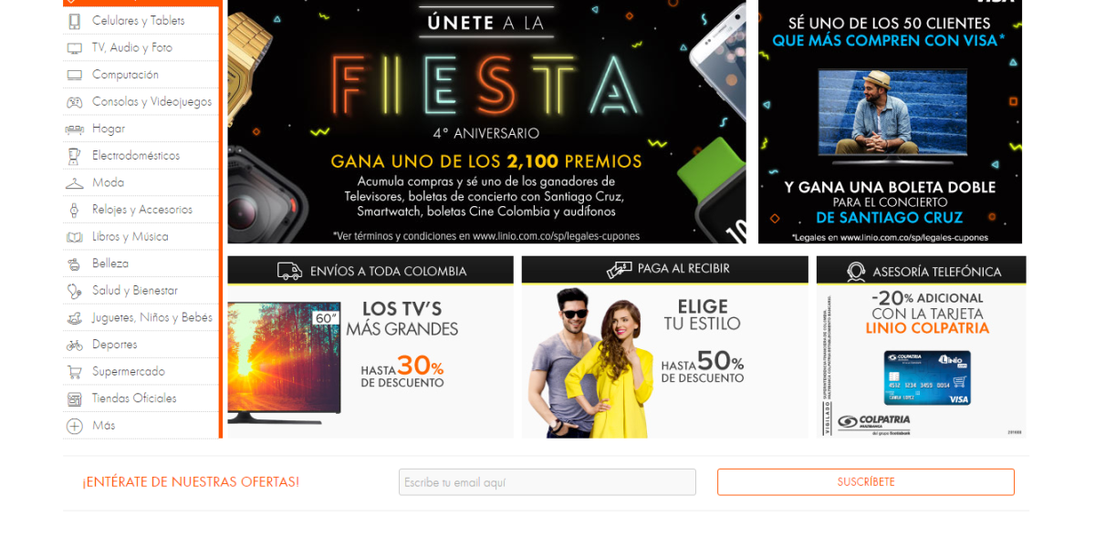Viewport: 1095px width, 547px height.
Task: Open the Los TV's más grandes promo
Action: click(370, 347)
